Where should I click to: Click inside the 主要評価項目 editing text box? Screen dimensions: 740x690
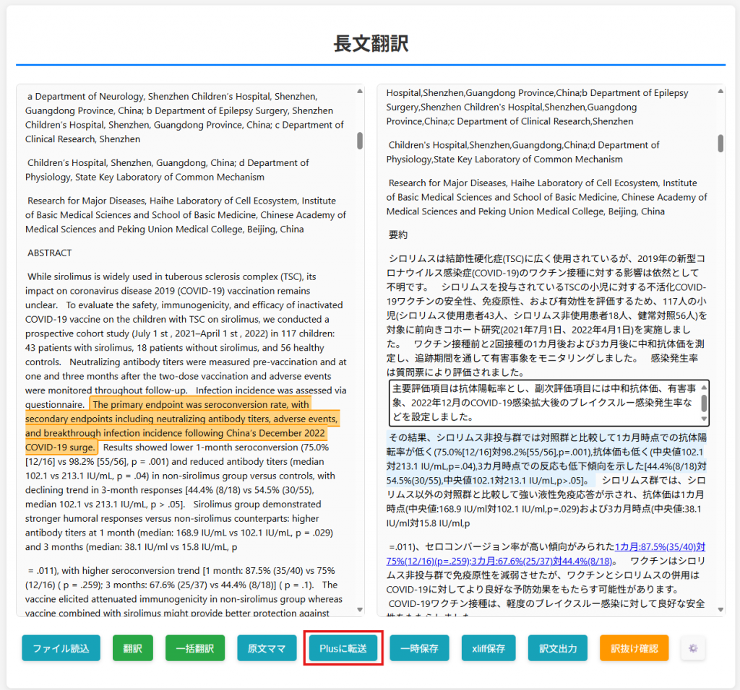(x=542, y=403)
